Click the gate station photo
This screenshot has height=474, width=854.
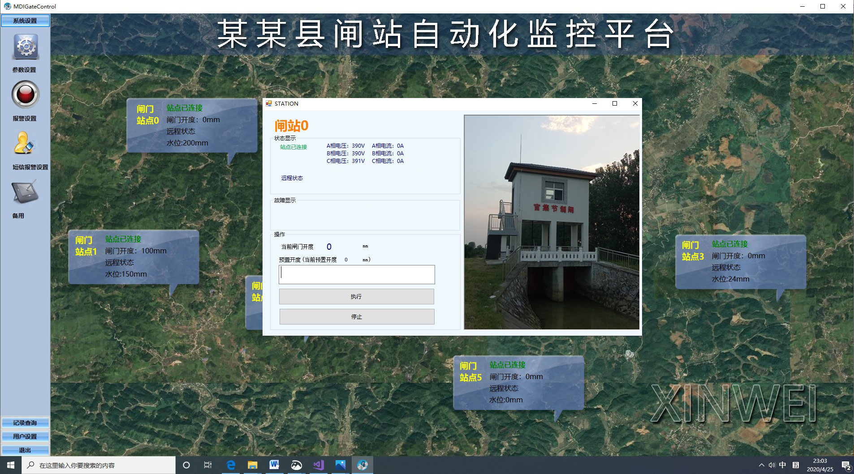pos(552,222)
